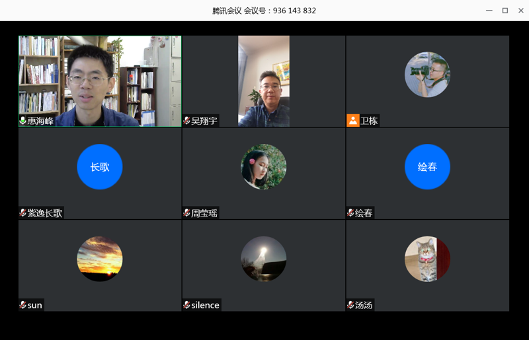The image size is (529, 340).
Task: Click silence's moonlight avatar
Action: pyautogui.click(x=264, y=259)
